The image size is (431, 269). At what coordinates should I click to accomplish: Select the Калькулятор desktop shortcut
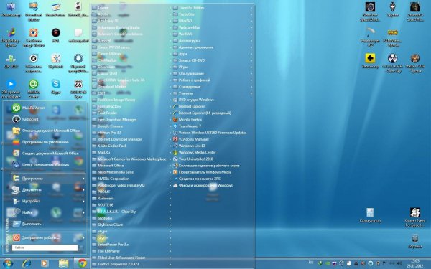[x=370, y=215]
